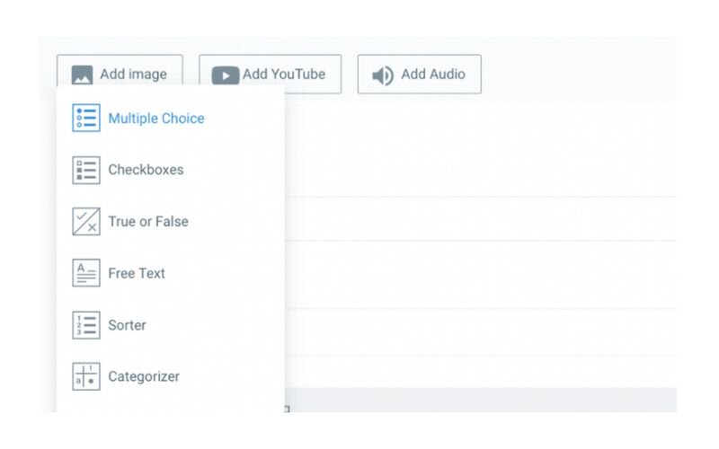
Task: Select Multiple Choice question type
Action: 156,119
